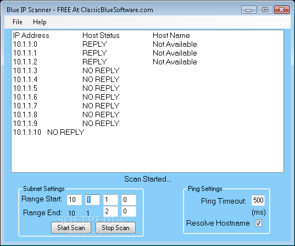Open the File menu
Viewport: 295px width, 246px height.
click(18, 22)
